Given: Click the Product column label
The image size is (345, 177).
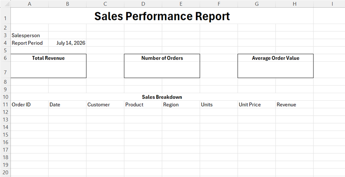Looking at the screenshot, I should coord(143,105).
